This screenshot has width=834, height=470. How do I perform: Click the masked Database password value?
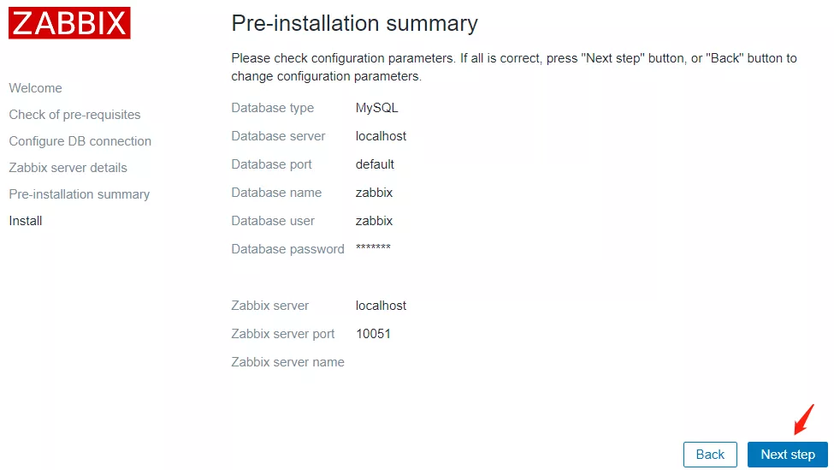pos(373,248)
